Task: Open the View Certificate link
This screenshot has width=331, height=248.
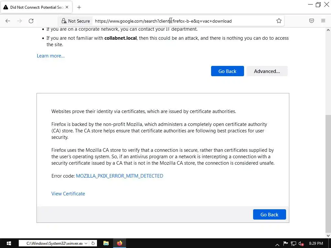Action: pos(68,194)
